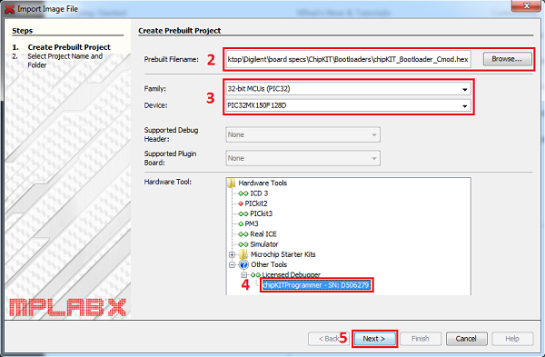This screenshot has width=545, height=357.
Task: Click the Other Tools question-mark icon
Action: pos(243,265)
